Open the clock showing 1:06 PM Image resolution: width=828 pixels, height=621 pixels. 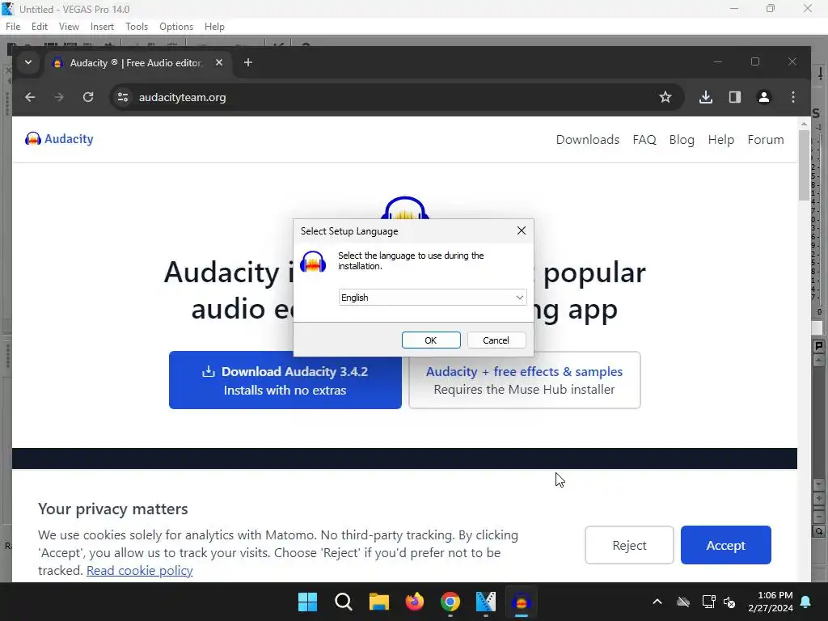[x=771, y=602]
